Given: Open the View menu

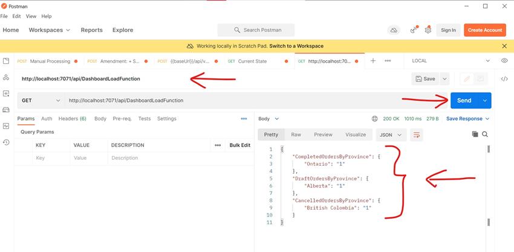Looking at the screenshot, I should (31, 16).
